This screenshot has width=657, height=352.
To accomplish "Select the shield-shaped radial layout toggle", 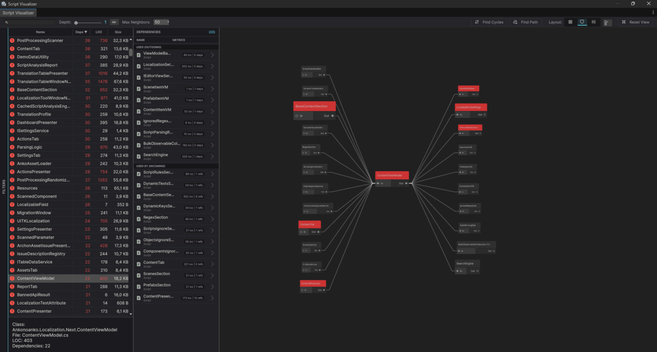I will [x=582, y=22].
